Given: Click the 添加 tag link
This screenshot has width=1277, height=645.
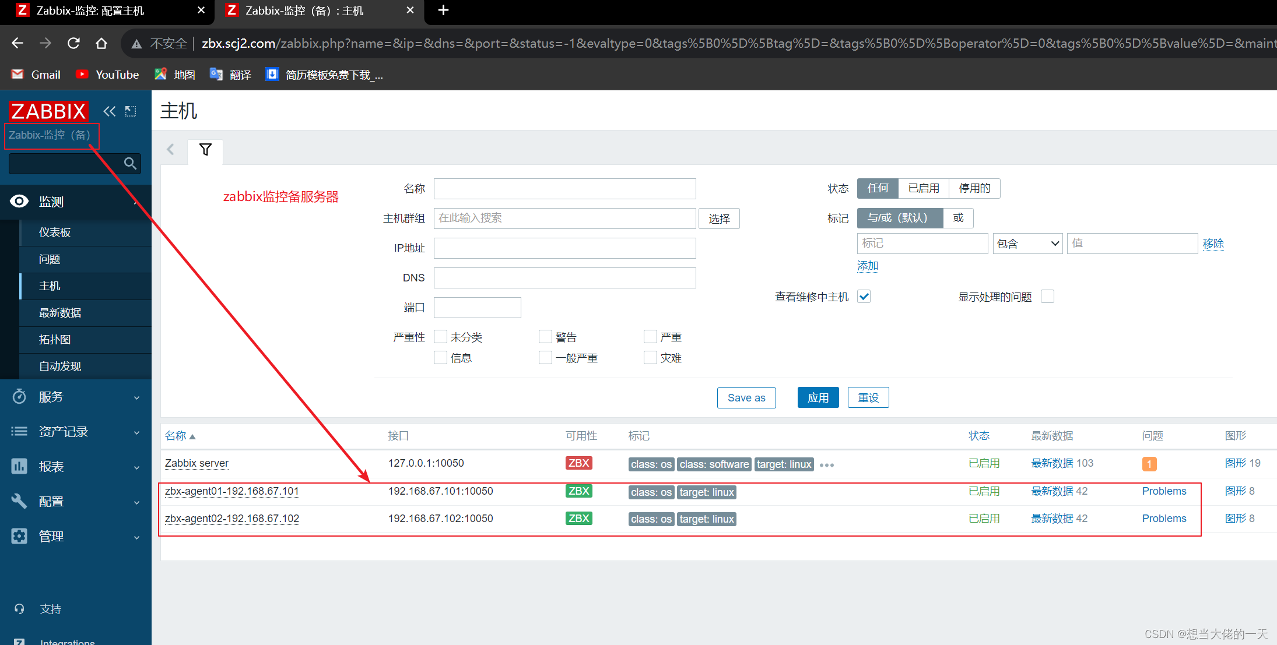Looking at the screenshot, I should pos(868,266).
